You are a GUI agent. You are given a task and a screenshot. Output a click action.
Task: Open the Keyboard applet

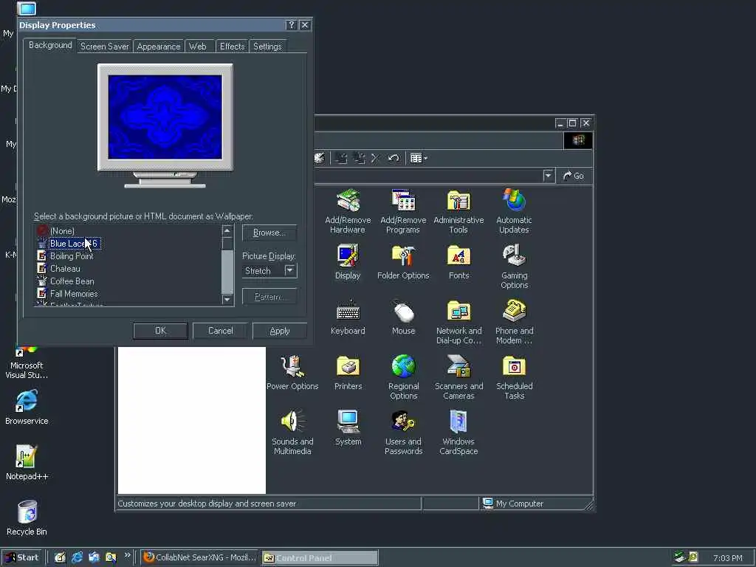pos(348,317)
